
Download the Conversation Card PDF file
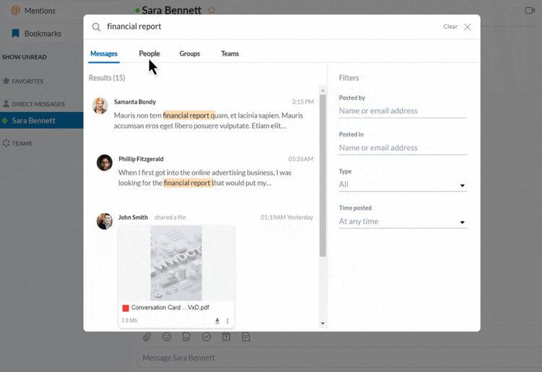(x=217, y=321)
